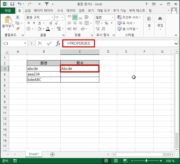Viewport: 180px width, 164px height.
Task: Decrease the indent
Action: pos(69,29)
